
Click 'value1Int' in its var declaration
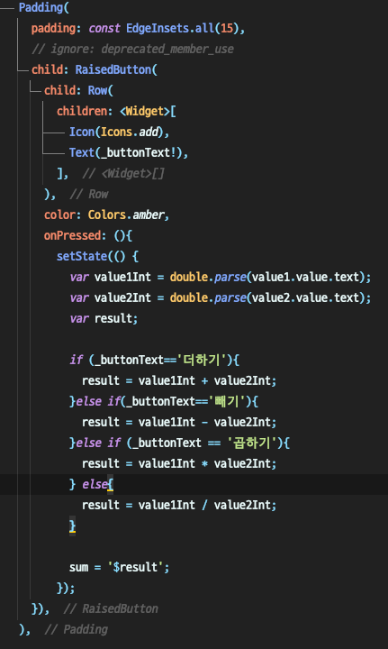[122, 277]
